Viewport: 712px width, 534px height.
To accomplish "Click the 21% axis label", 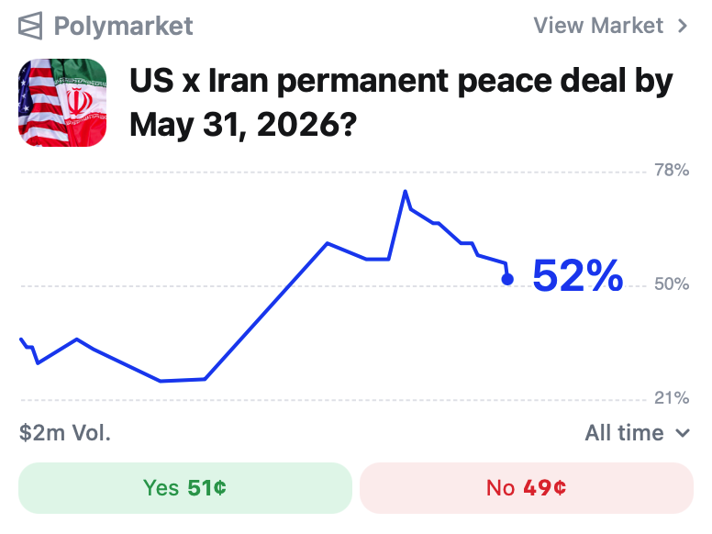I will coord(671,399).
